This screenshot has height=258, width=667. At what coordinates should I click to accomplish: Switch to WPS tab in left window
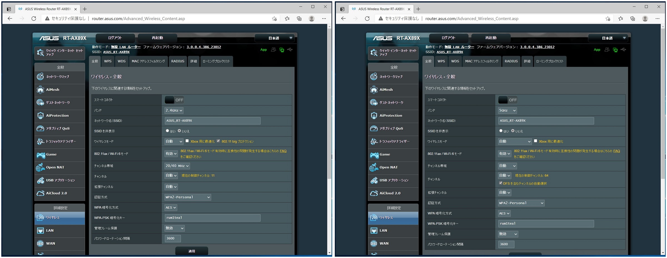108,61
